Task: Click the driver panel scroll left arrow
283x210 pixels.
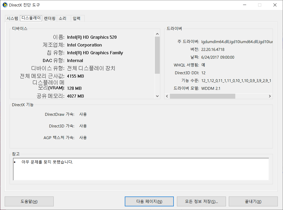Action: 167,96
